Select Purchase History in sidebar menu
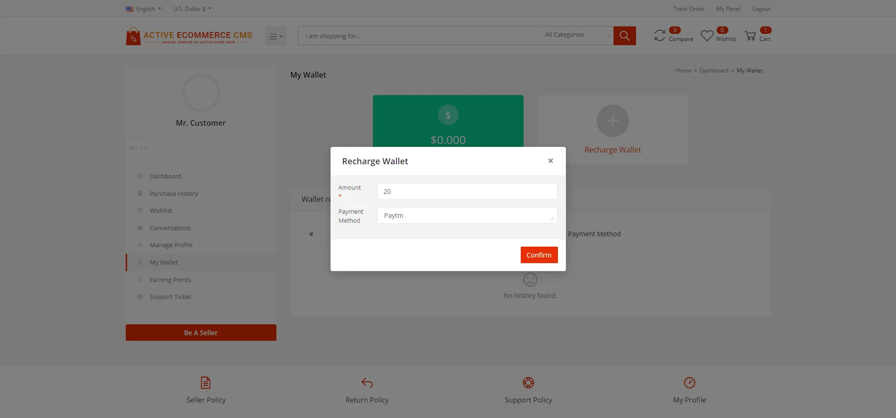This screenshot has height=418, width=896. pyautogui.click(x=174, y=193)
